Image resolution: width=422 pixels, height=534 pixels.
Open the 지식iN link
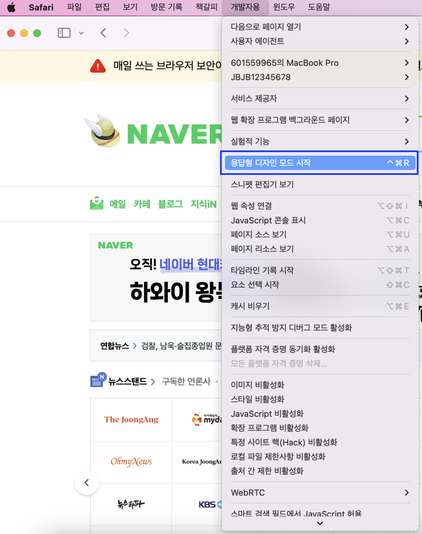point(204,204)
